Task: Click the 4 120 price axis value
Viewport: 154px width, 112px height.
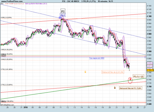Action: coord(149,13)
